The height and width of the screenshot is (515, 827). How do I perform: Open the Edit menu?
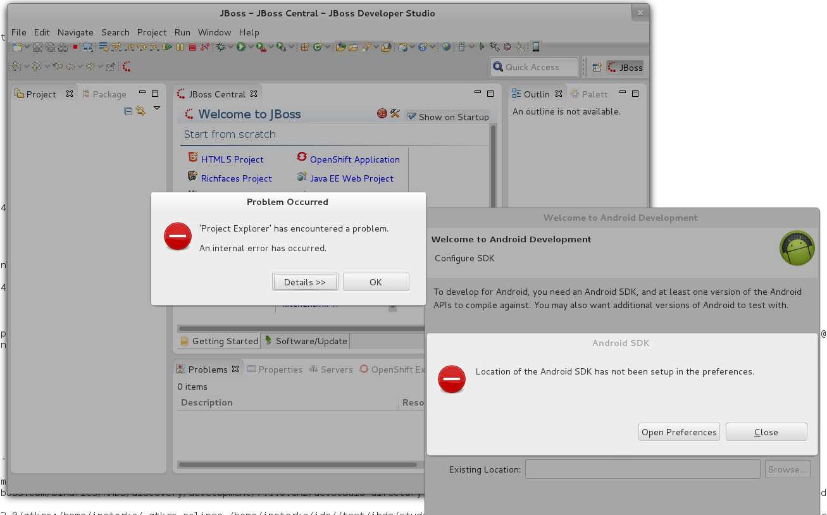coord(42,32)
